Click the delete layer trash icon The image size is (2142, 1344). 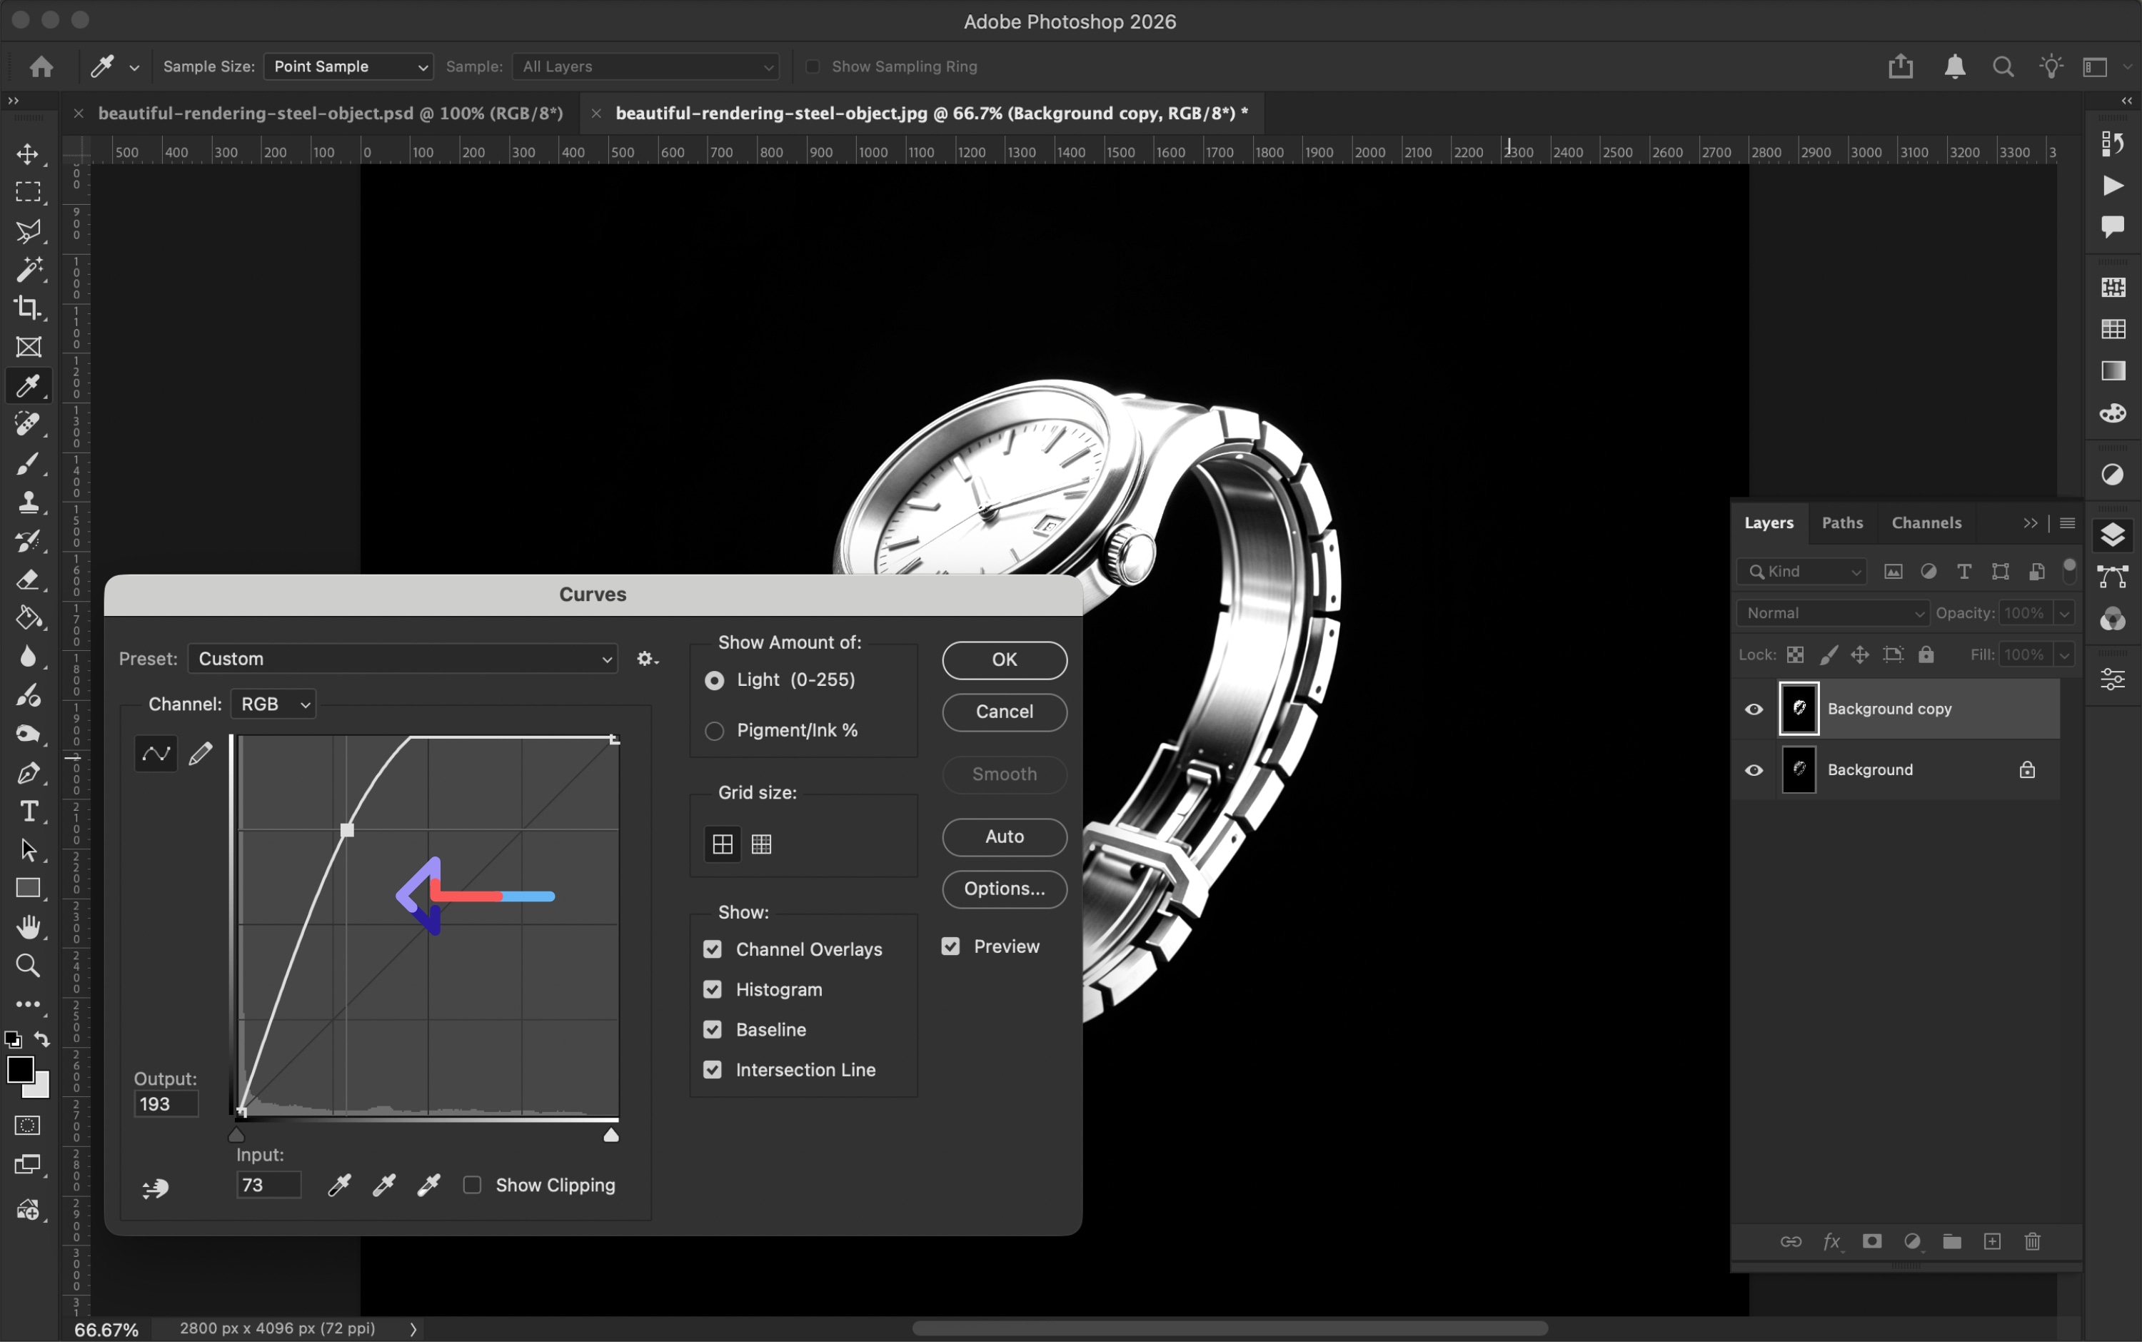tap(2033, 1242)
